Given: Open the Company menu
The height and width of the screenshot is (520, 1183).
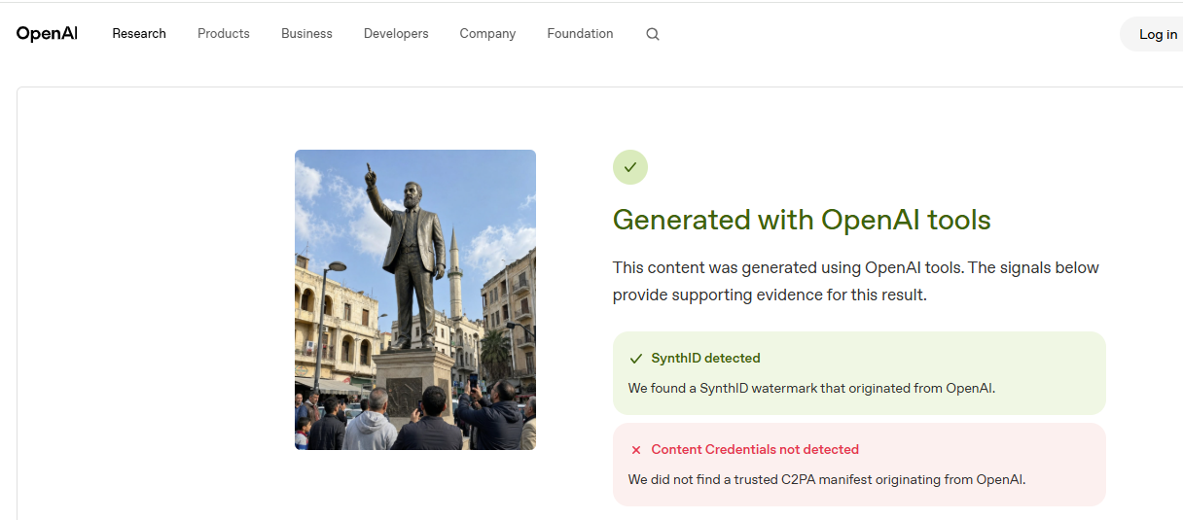Looking at the screenshot, I should coord(487,34).
